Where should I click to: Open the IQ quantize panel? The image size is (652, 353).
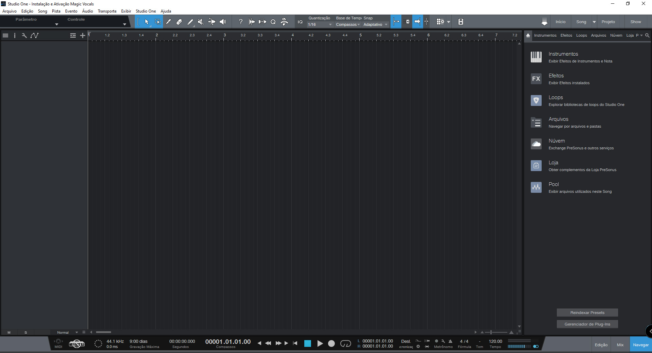click(300, 22)
